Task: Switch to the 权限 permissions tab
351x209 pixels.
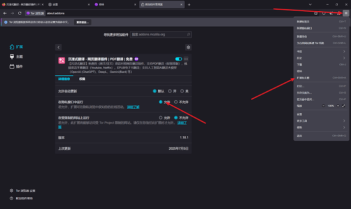Action: coord(82,79)
